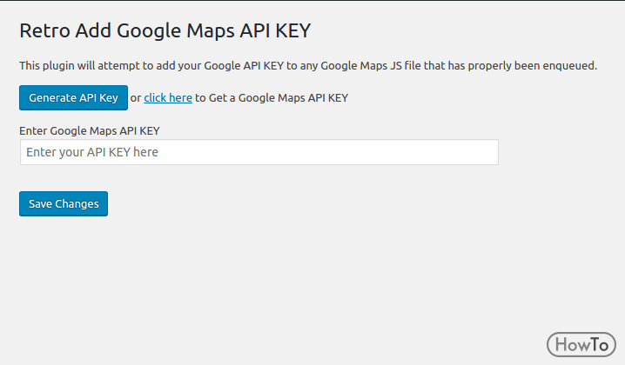625x365 pixels.
Task: Click the Generate API Key button
Action: point(73,97)
